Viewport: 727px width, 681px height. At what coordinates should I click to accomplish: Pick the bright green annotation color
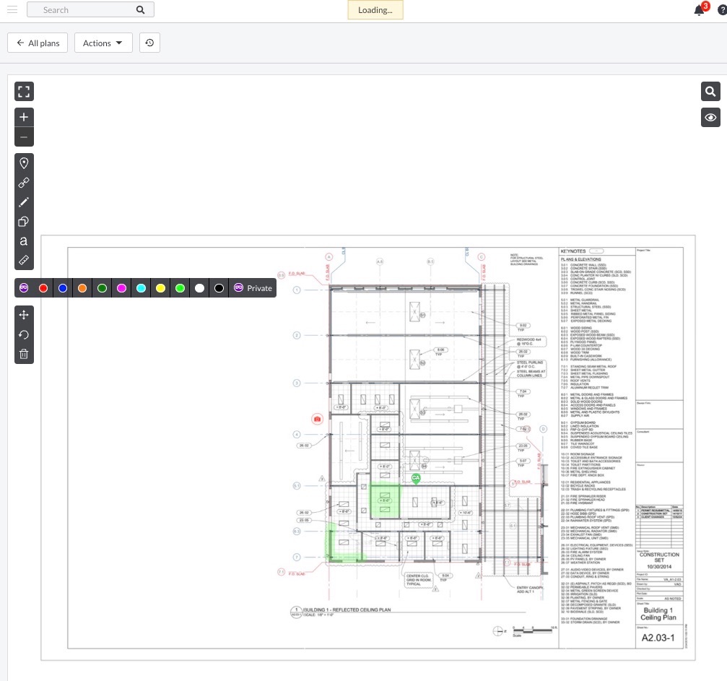(x=180, y=288)
